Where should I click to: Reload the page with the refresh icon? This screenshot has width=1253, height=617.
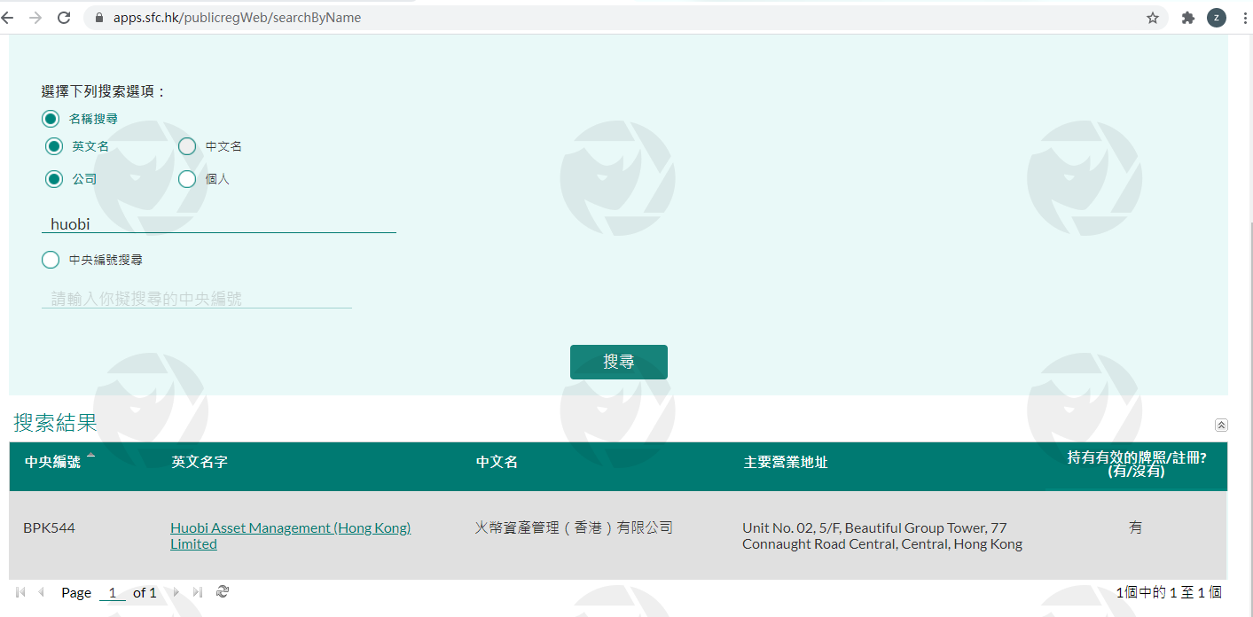pyautogui.click(x=64, y=18)
